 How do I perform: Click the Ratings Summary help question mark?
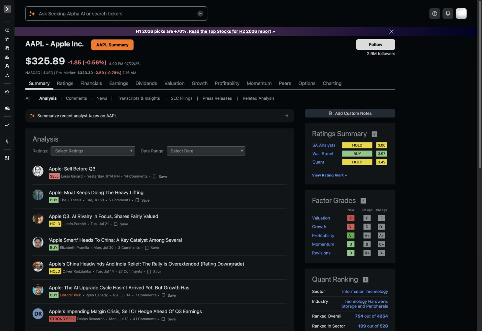tap(374, 134)
